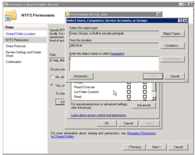Click the examples link

click(x=117, y=54)
